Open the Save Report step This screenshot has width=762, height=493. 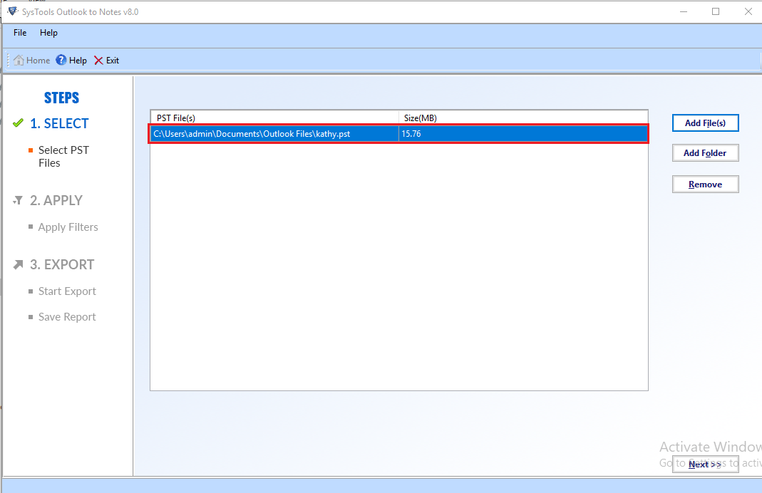click(67, 317)
